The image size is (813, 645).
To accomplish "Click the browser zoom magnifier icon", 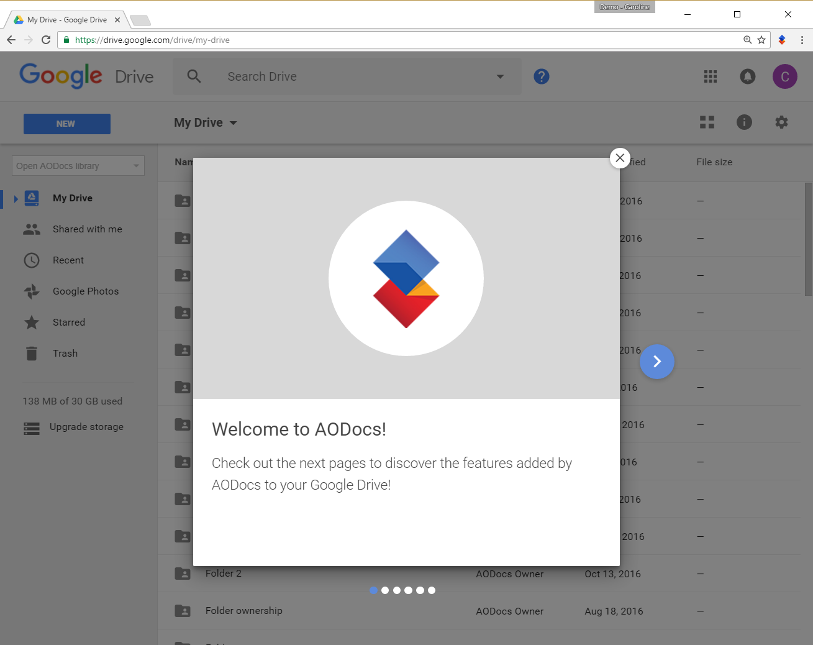I will 748,40.
